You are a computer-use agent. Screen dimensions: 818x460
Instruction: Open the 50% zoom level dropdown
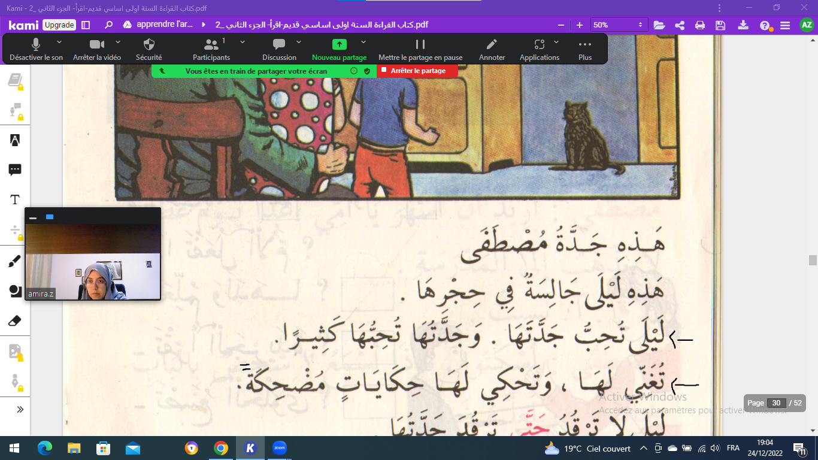point(619,25)
